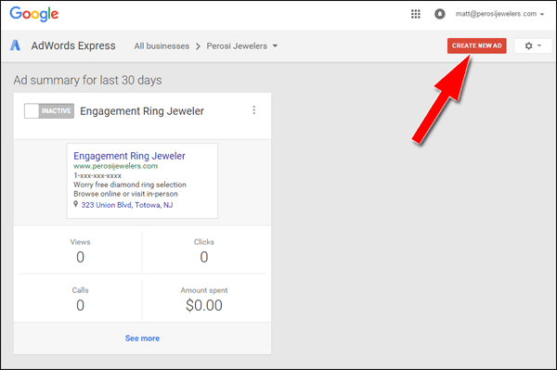
Task: Click the Views count value
Action: tap(80, 257)
